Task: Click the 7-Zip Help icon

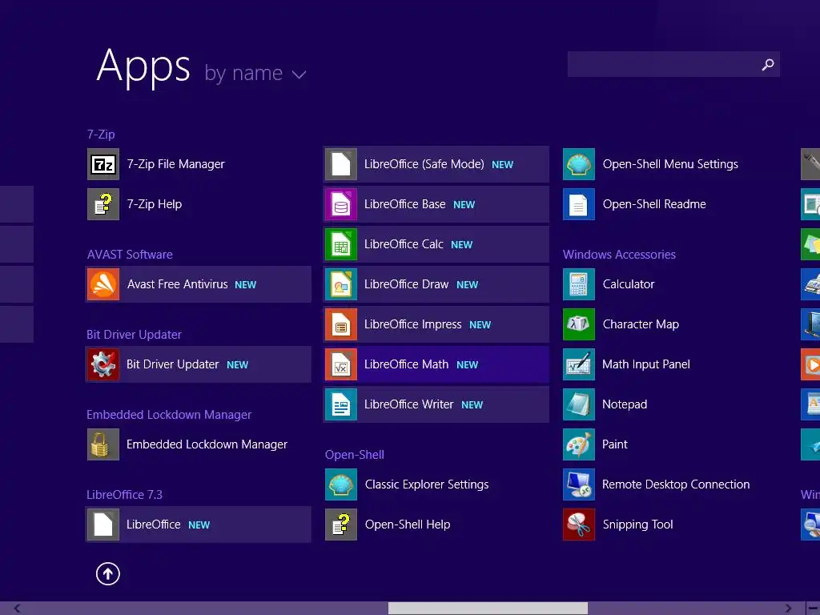Action: (x=103, y=204)
